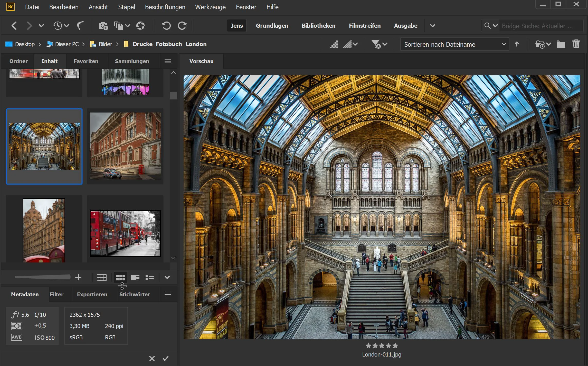588x366 pixels.
Task: Switch to thumbnail grid view mode
Action: (x=121, y=277)
